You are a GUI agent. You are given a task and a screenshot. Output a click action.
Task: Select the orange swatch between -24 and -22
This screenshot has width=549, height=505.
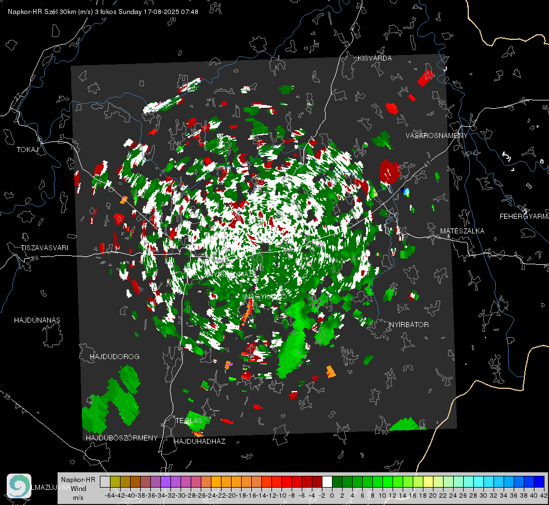[216, 481]
